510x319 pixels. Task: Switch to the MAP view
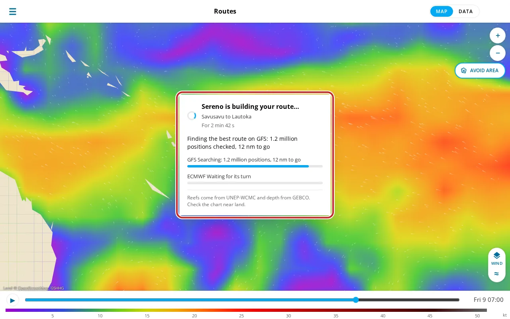click(x=441, y=12)
